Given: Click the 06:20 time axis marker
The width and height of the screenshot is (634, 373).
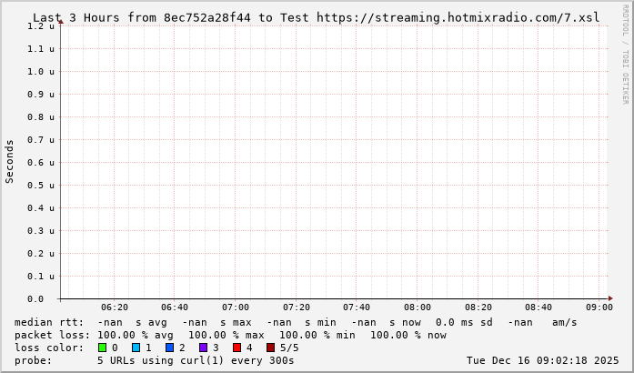Looking at the screenshot, I should pos(115,307).
